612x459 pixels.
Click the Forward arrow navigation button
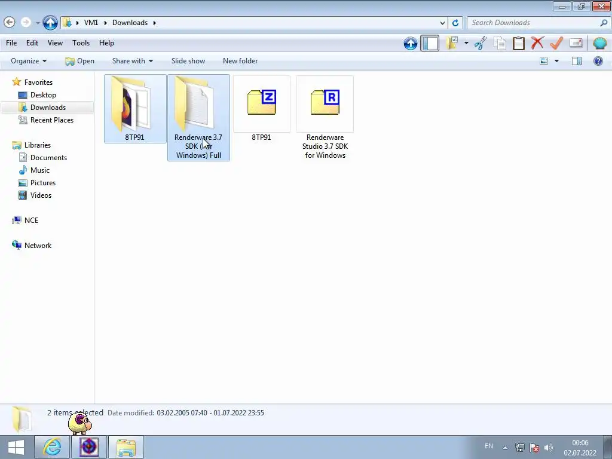click(26, 22)
